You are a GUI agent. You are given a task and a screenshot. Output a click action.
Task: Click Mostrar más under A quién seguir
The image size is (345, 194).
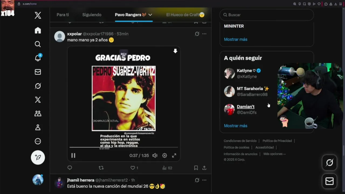[236, 126]
